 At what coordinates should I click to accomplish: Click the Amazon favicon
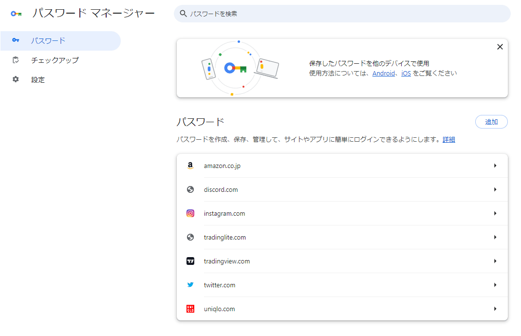pyautogui.click(x=190, y=166)
